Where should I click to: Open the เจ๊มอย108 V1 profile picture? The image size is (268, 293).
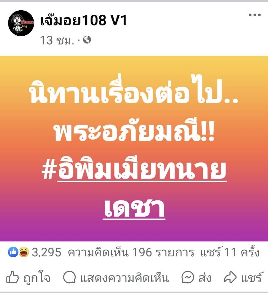tap(21, 23)
